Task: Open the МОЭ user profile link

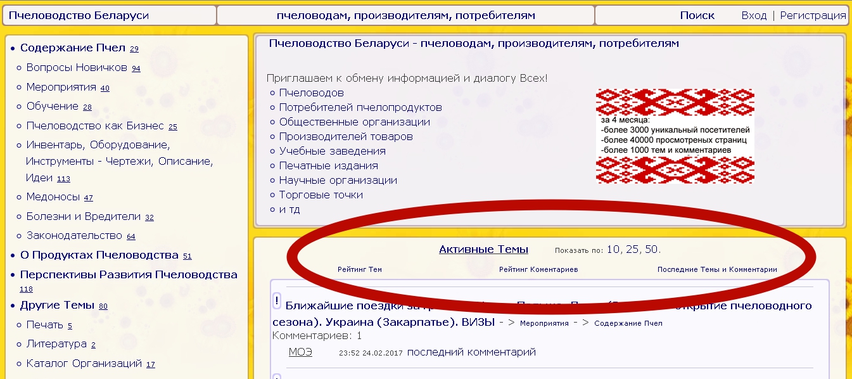Action: (300, 352)
